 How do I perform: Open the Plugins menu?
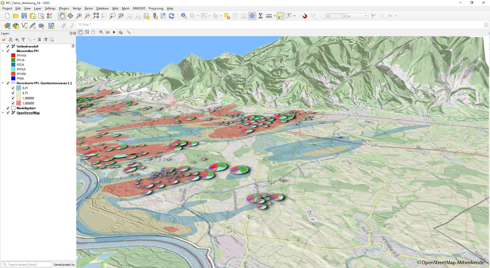[x=64, y=8]
